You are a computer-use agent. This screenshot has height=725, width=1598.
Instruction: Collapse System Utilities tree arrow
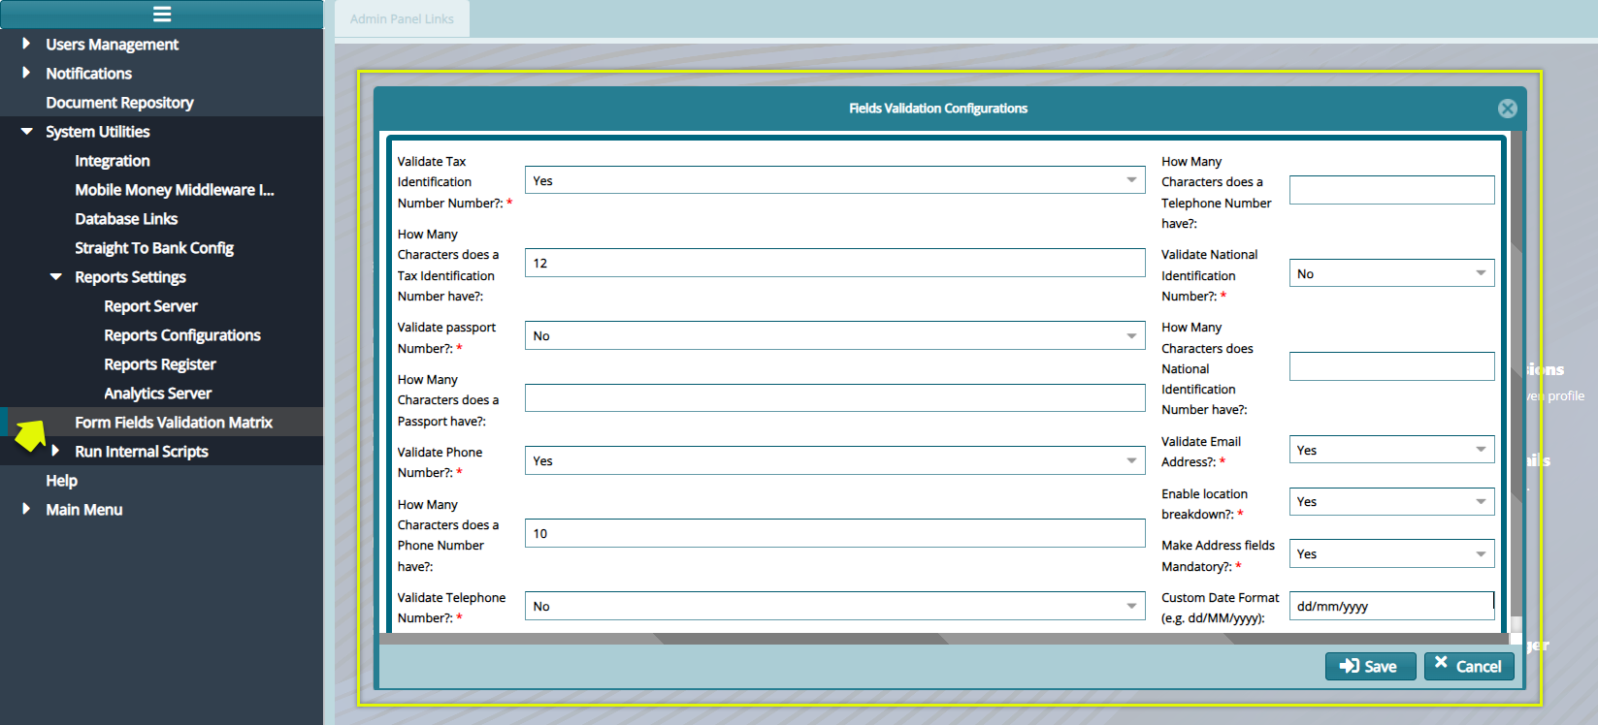26,131
